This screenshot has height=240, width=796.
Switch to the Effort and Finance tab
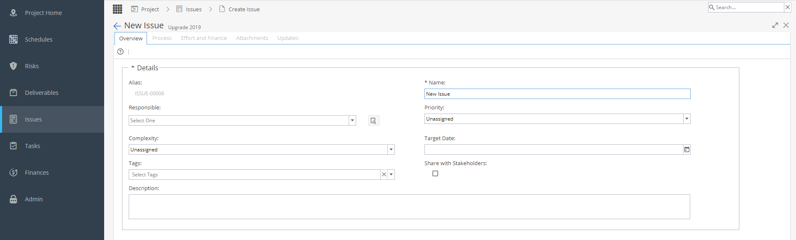pyautogui.click(x=204, y=38)
